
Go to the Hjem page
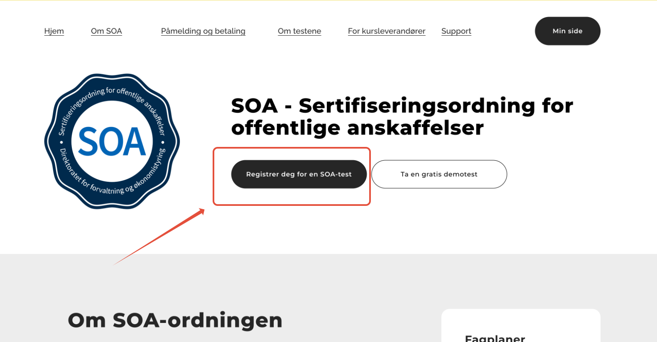54,31
